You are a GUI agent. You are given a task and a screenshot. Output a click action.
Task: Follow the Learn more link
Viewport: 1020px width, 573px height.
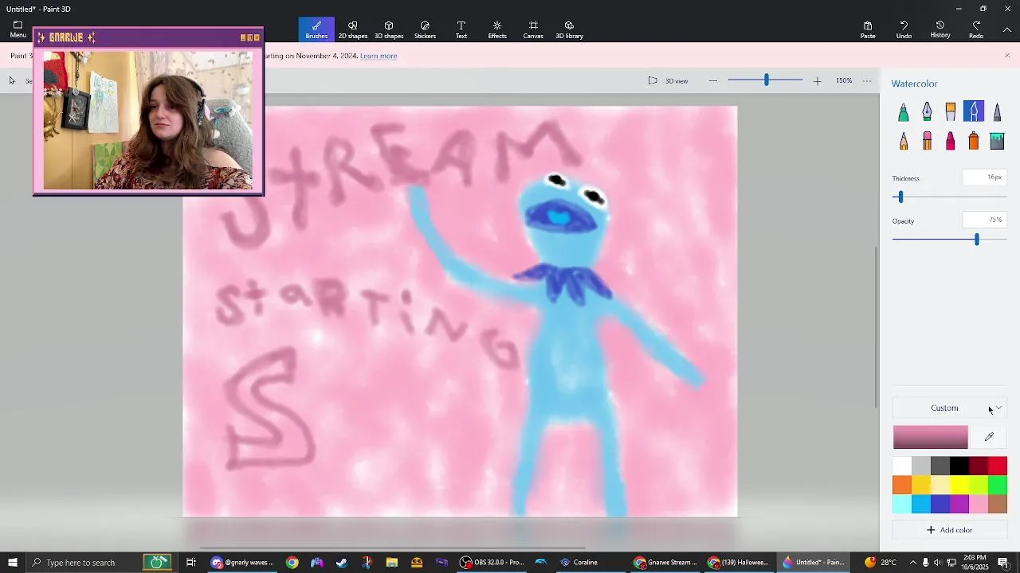click(x=379, y=56)
